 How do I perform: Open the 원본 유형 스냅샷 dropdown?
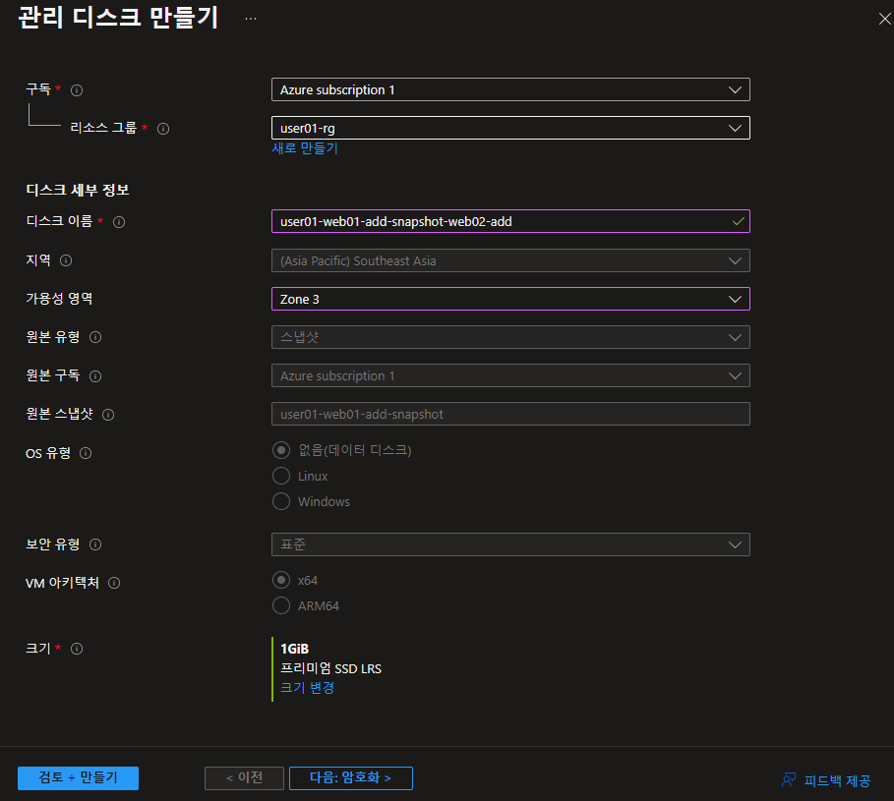pyautogui.click(x=510, y=337)
